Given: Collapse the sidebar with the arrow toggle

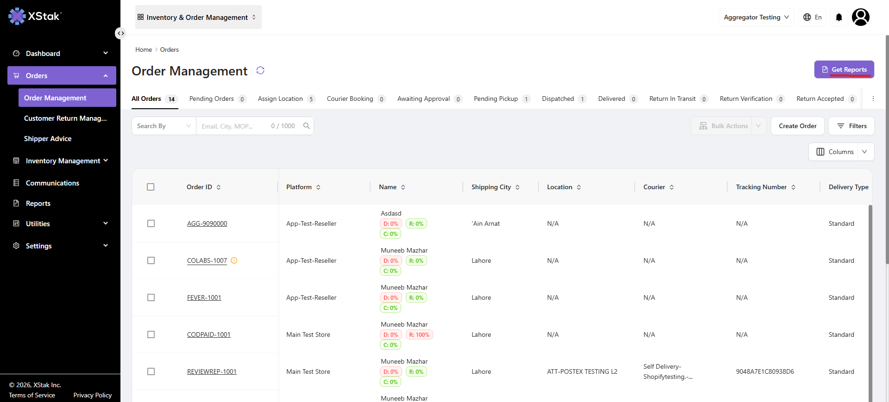Looking at the screenshot, I should point(120,33).
